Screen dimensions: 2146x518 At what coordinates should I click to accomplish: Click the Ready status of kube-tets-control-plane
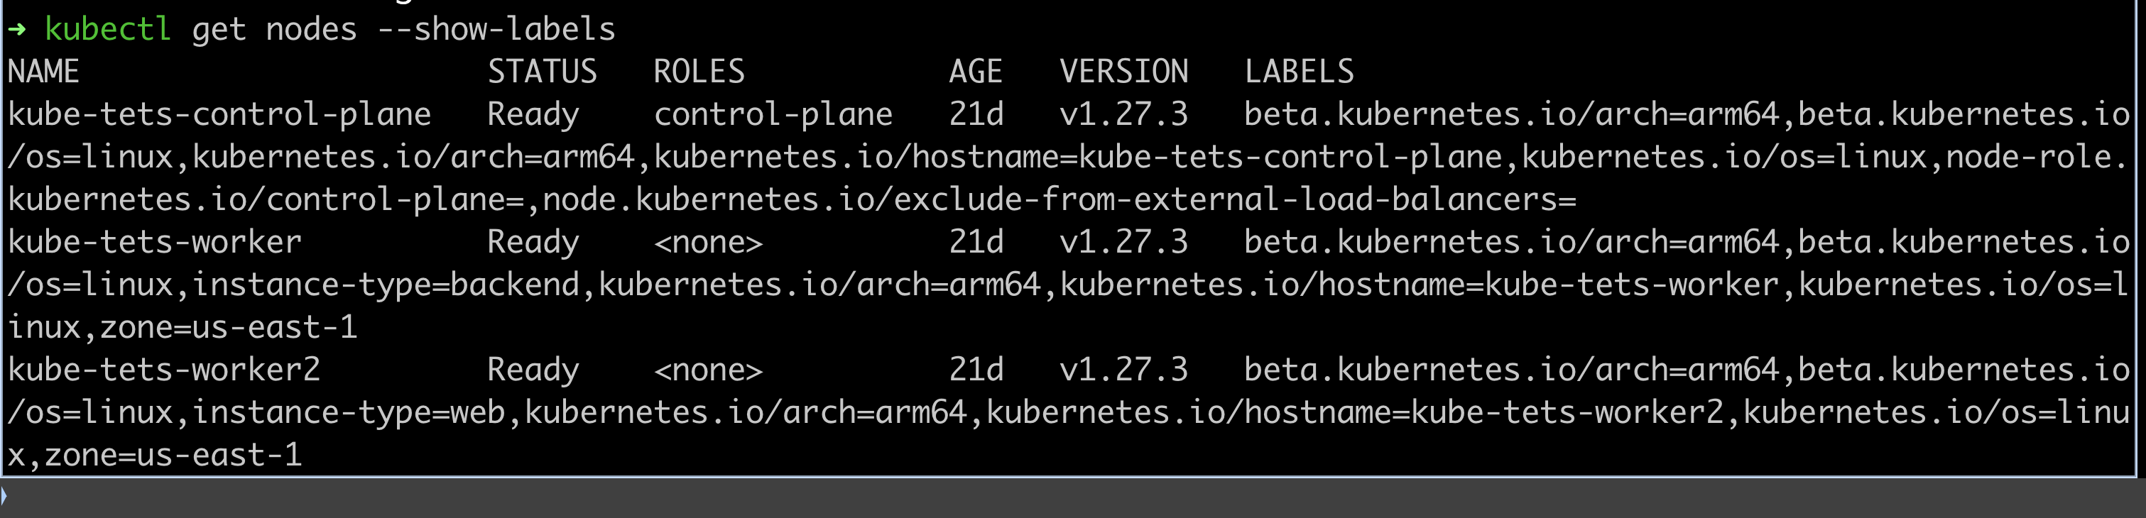coord(533,115)
